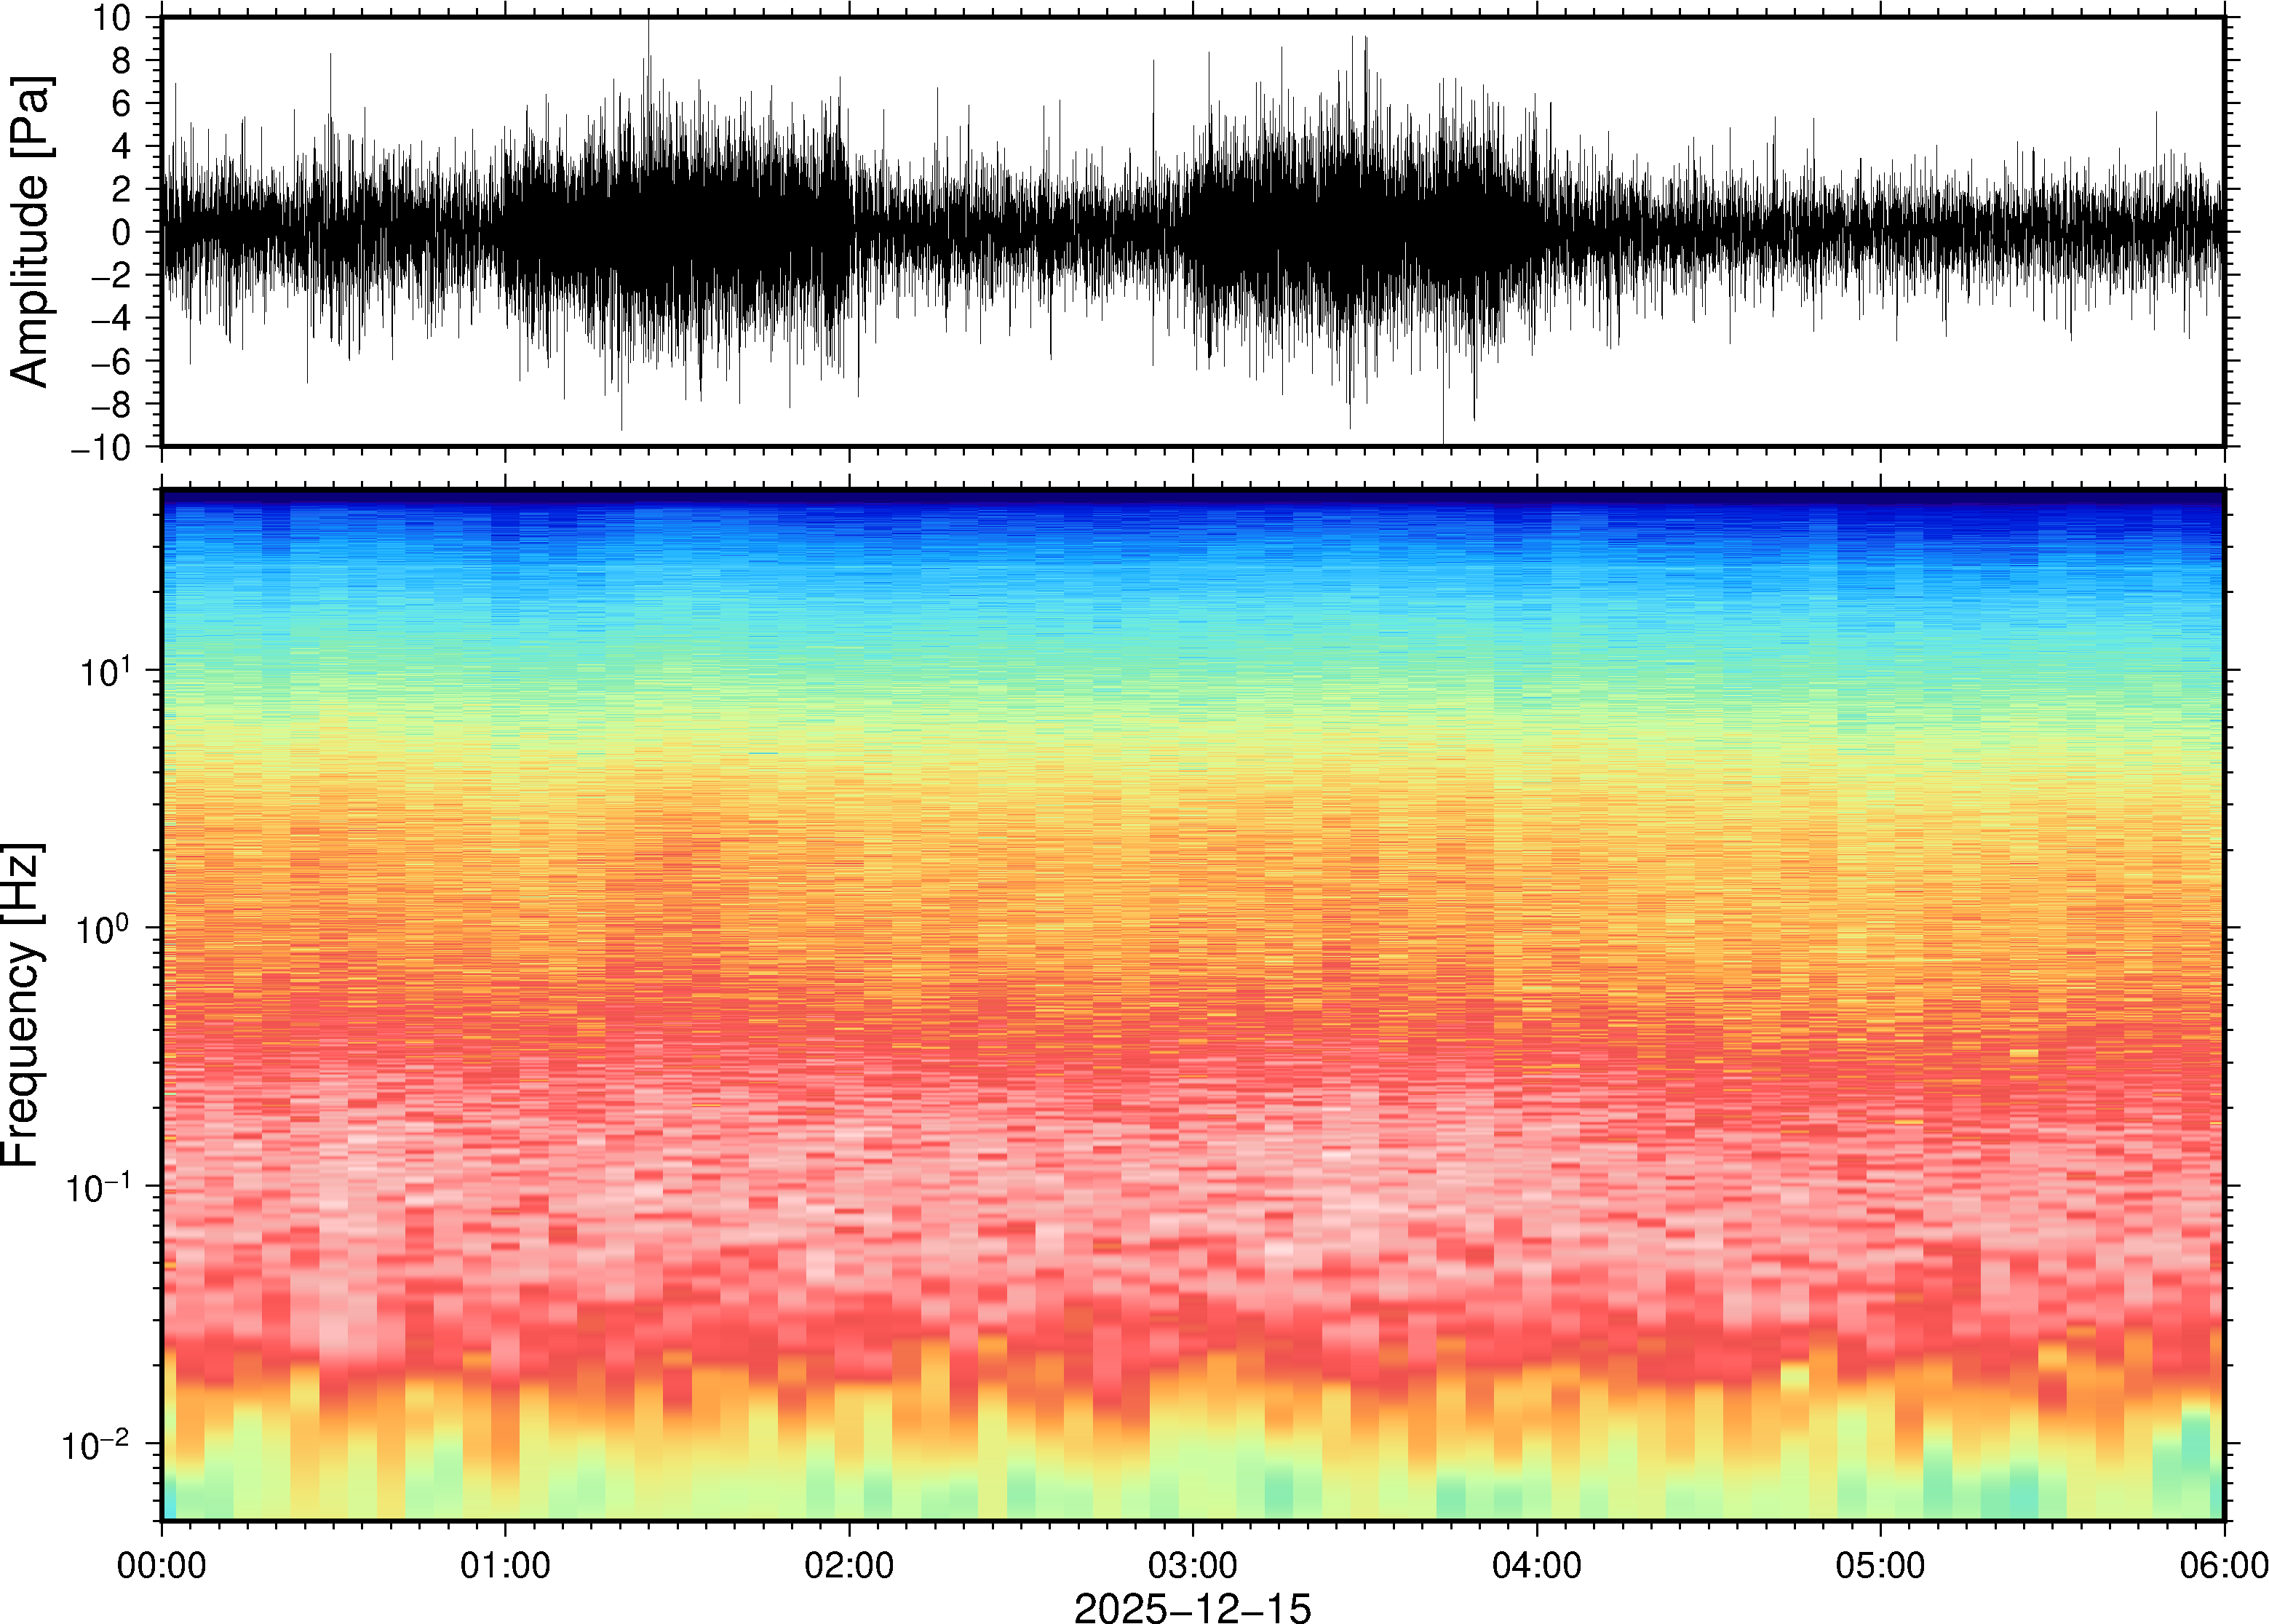The height and width of the screenshot is (1624, 2269).
Task: Click the 01:00 time axis label
Action: coord(504,1565)
